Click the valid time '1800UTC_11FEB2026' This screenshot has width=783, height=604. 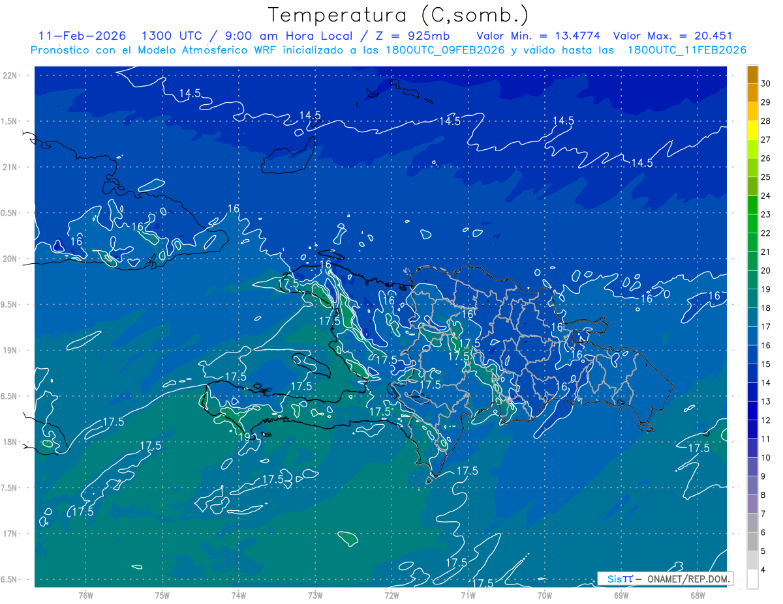(686, 50)
